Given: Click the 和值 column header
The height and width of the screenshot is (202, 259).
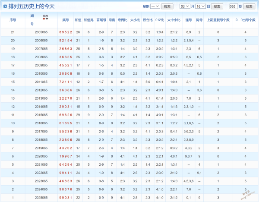Looking at the screenshot, I should [x=78, y=20].
